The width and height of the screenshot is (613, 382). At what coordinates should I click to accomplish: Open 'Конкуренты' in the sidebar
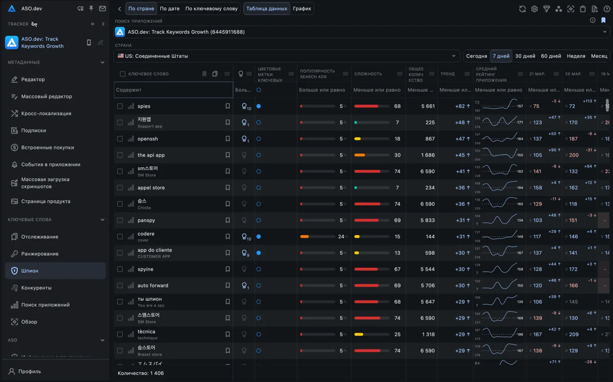pos(36,288)
